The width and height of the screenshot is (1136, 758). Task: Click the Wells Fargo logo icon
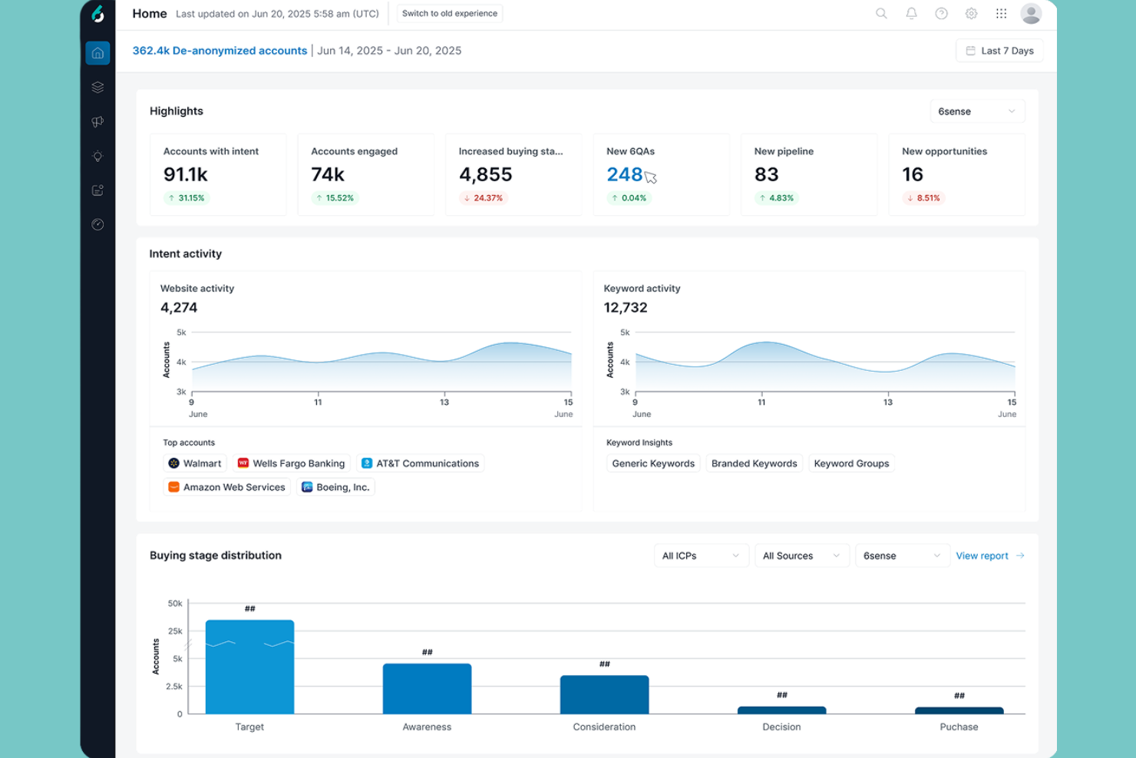243,463
